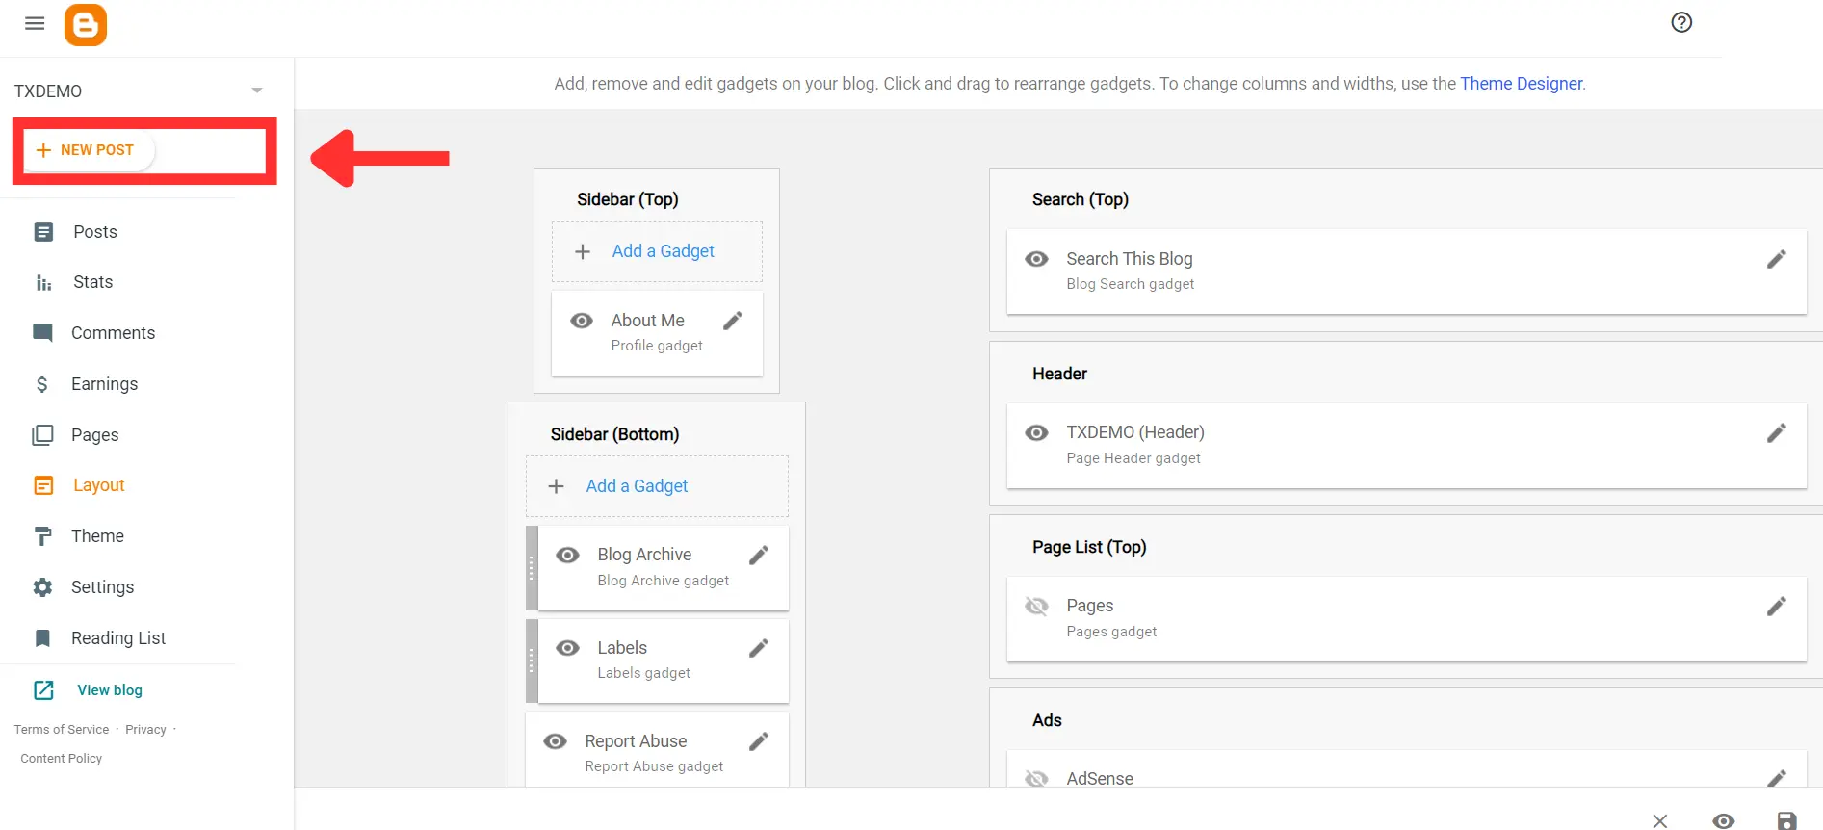Edit the Report Abuse gadget
Image resolution: width=1823 pixels, height=830 pixels.
coord(759,741)
